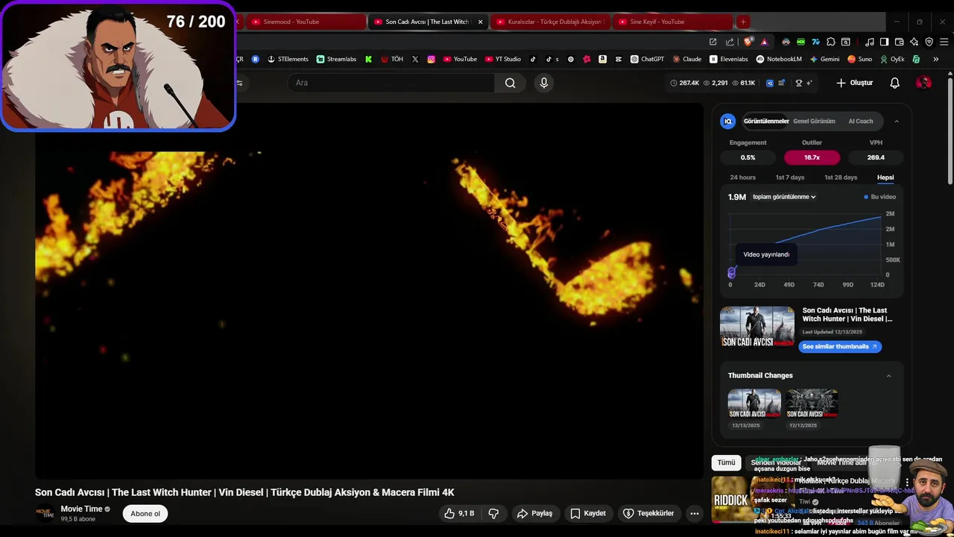Open the toplam görüntülenme dropdown
The height and width of the screenshot is (537, 954).
(x=784, y=197)
